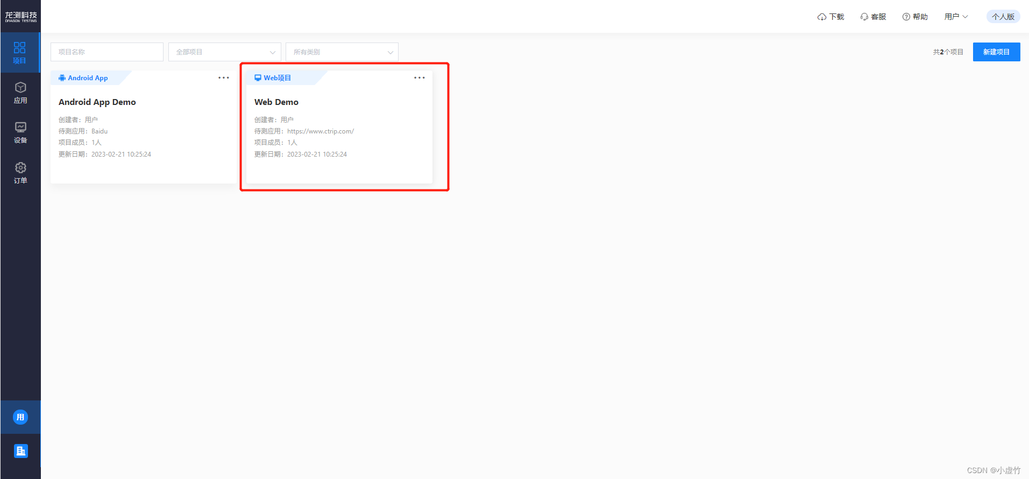Open the Android App Demo project title
This screenshot has width=1029, height=479.
pyautogui.click(x=97, y=102)
